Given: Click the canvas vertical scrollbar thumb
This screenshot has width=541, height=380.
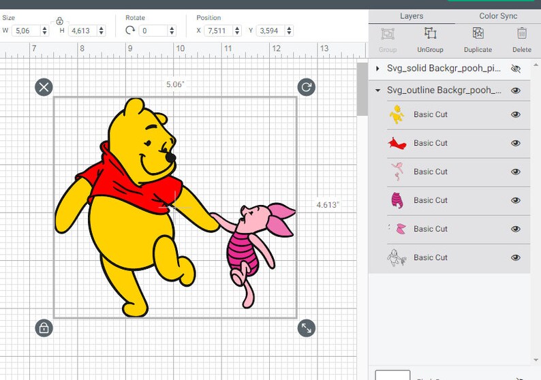Looking at the screenshot, I should click(x=362, y=89).
